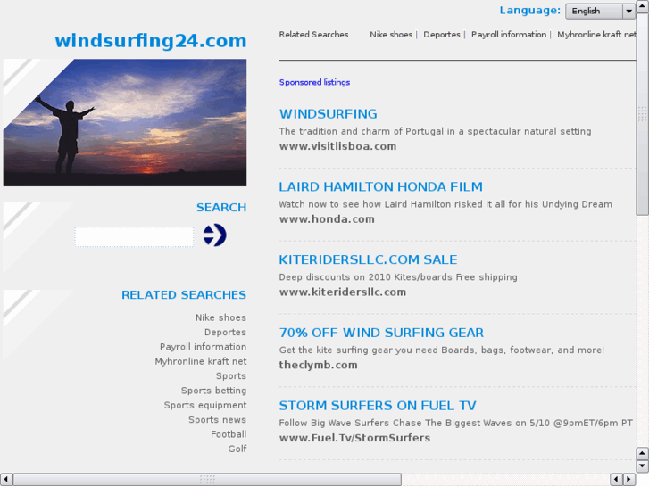Click the Laird Hamilton Undying Dream description

[x=445, y=204]
